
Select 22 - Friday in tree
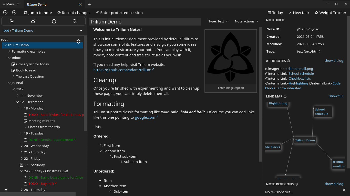click(x=32, y=158)
